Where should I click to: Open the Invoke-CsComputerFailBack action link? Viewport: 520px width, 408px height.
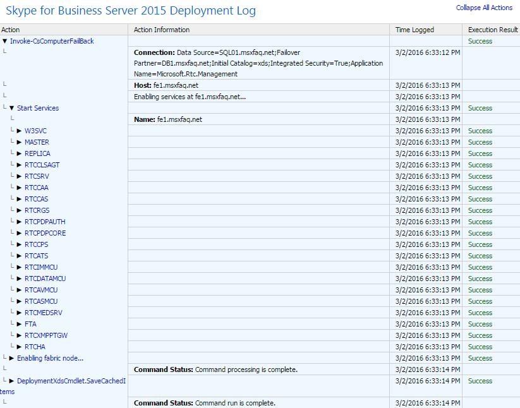click(52, 41)
